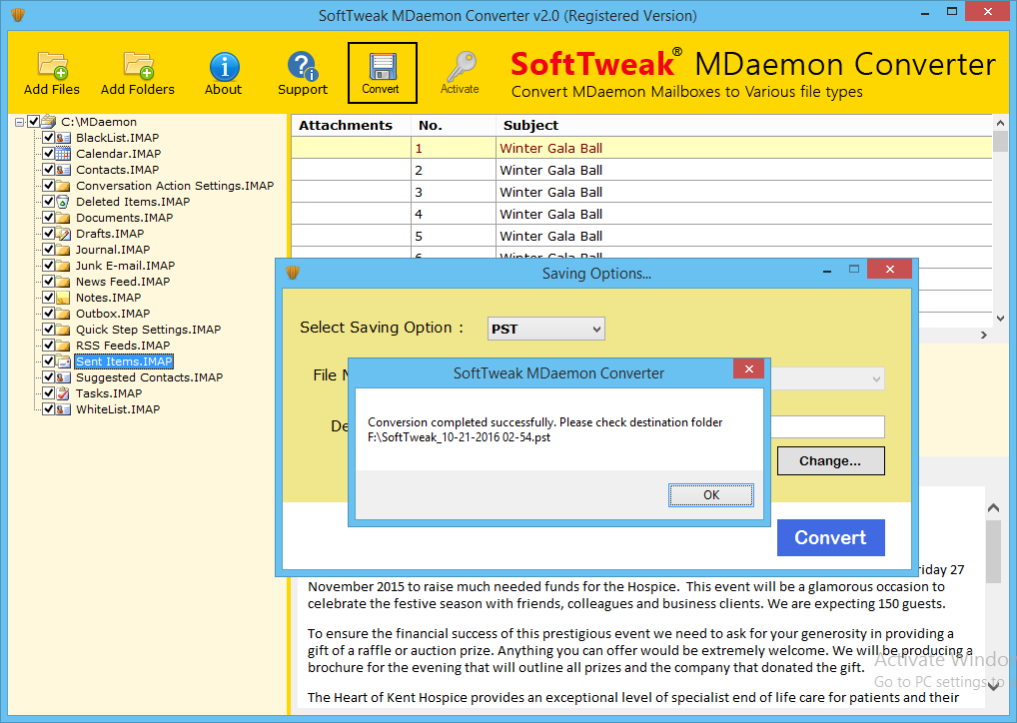The image size is (1017, 723).
Task: Click the News Feed.IMAP folder icon
Action: pyautogui.click(x=63, y=282)
